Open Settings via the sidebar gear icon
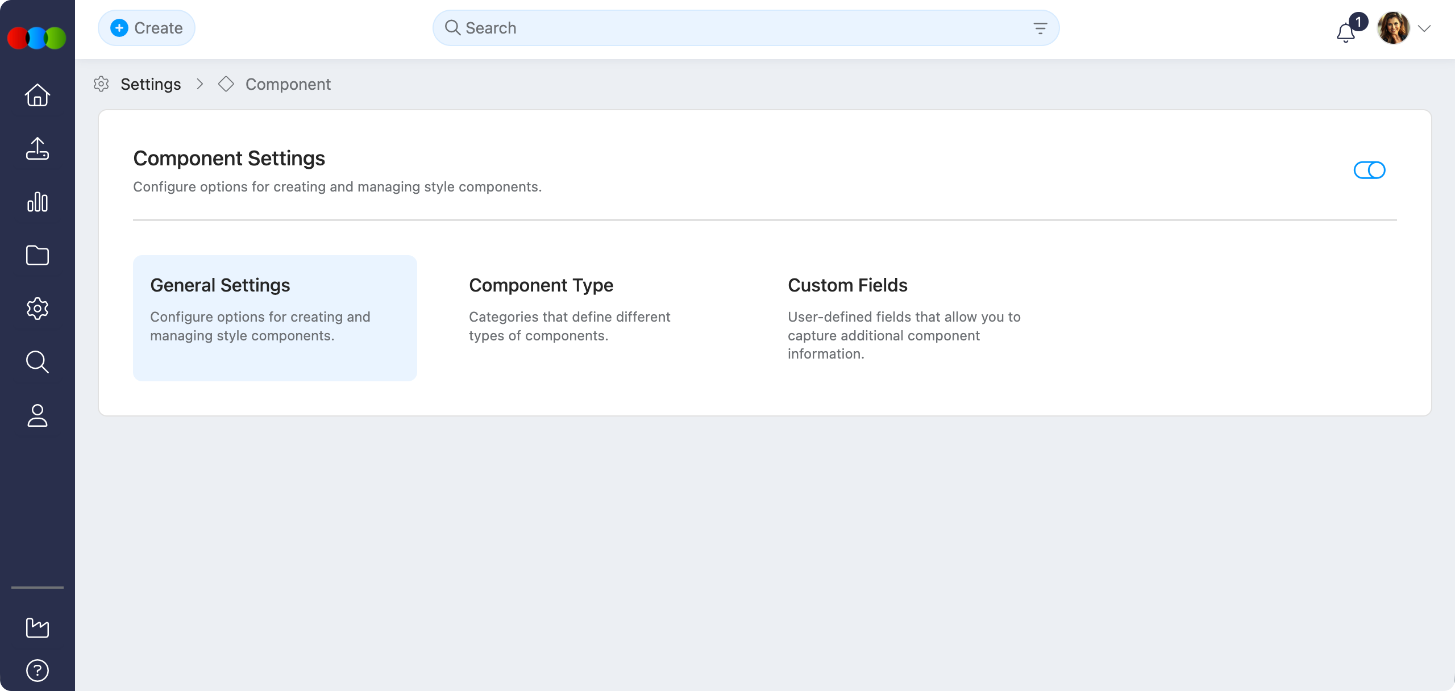Screen dimensions: 1455x691 click(x=37, y=309)
